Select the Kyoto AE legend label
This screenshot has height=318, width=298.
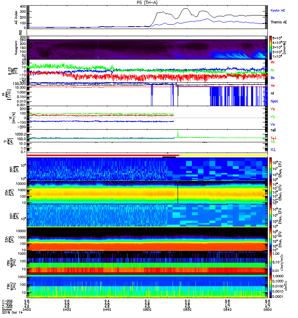point(278,10)
